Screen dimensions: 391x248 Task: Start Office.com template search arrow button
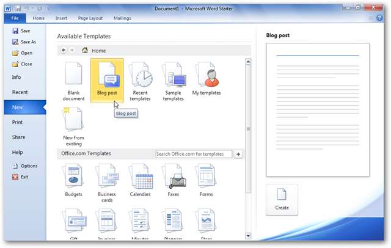point(239,154)
